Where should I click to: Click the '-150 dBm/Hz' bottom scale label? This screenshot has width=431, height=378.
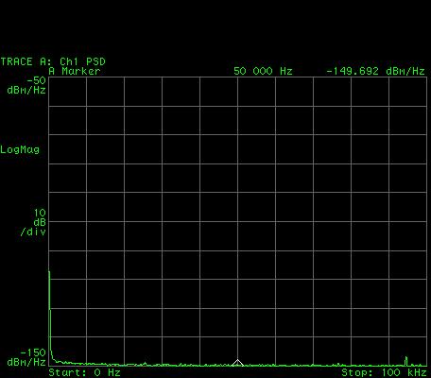tap(26, 357)
